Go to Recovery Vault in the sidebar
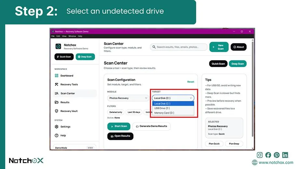Viewport: 300px width, 169px height. coord(75,111)
